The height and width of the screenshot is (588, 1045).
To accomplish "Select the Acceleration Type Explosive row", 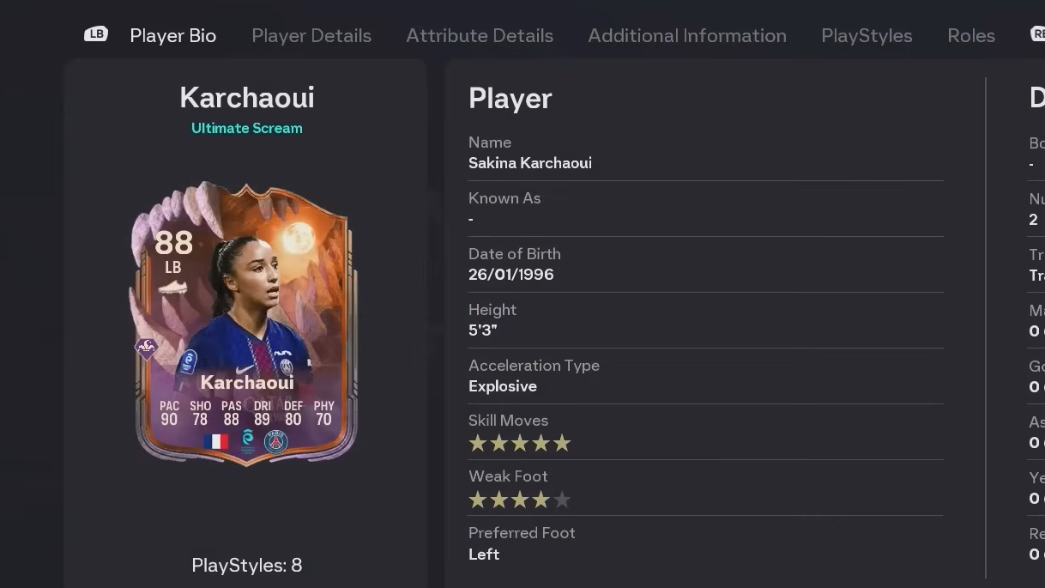I will pos(705,376).
